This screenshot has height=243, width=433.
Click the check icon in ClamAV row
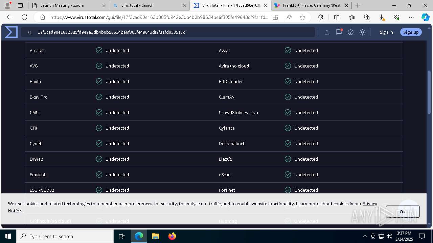[288, 97]
